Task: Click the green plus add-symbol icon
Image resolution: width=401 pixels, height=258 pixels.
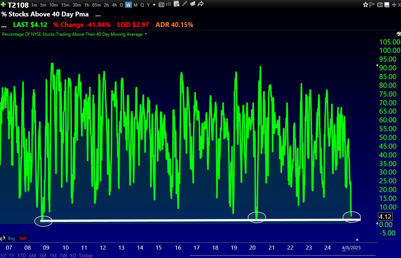Action: tap(3, 4)
